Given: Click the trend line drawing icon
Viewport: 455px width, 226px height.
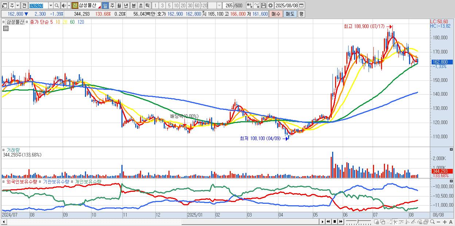Looking at the screenshot, I should (401, 222).
